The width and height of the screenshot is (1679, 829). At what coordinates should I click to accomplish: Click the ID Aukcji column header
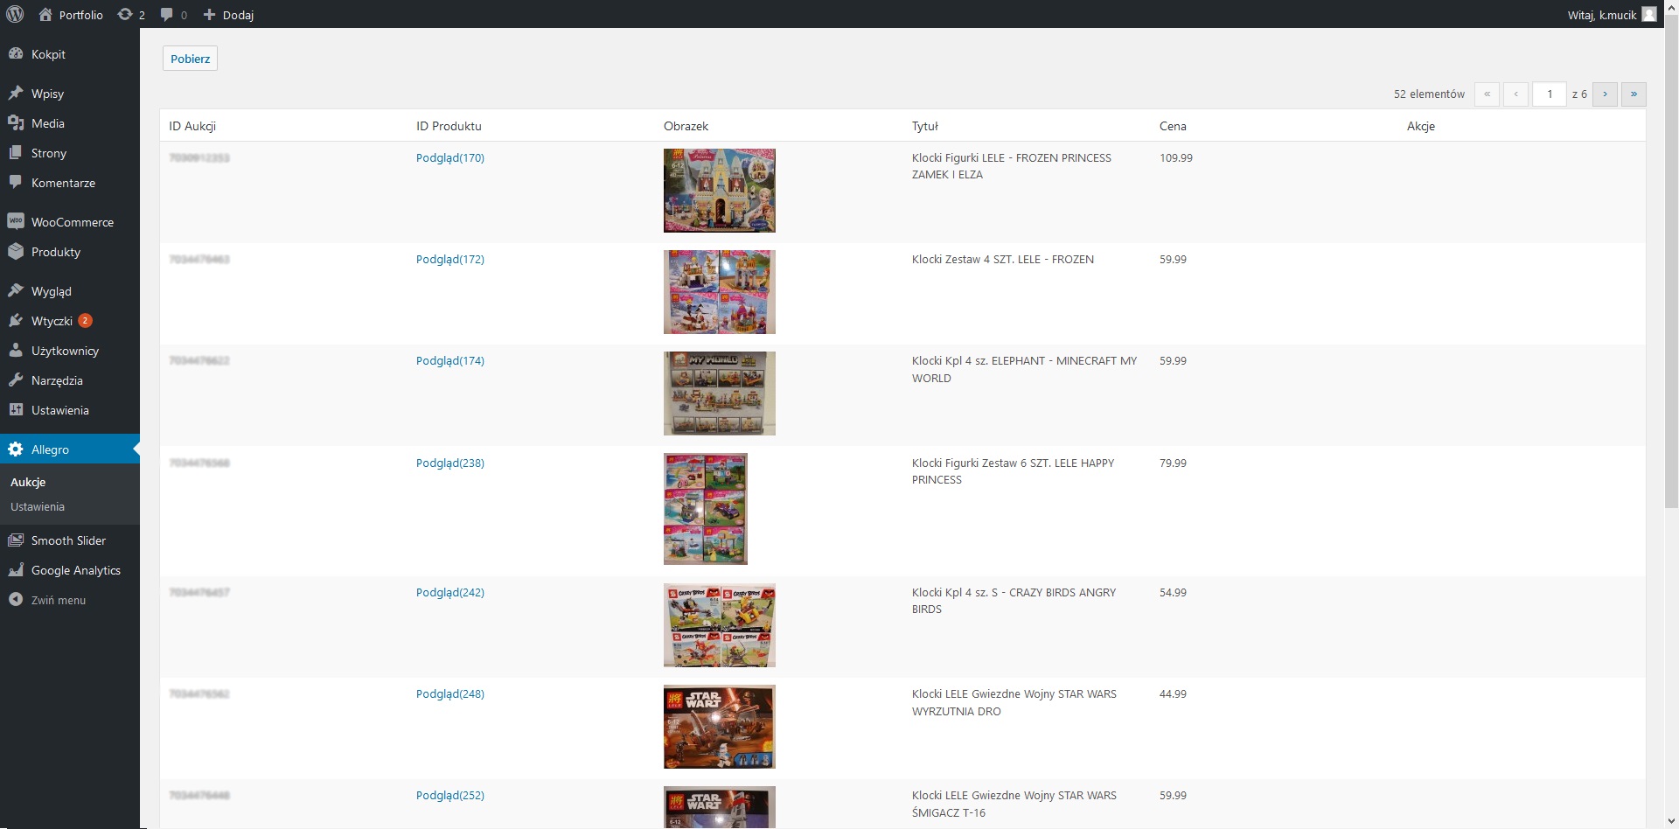(x=192, y=126)
